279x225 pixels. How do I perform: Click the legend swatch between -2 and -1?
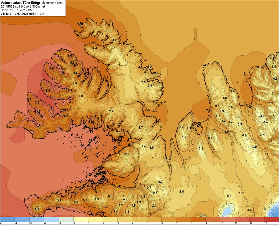coord(51,219)
